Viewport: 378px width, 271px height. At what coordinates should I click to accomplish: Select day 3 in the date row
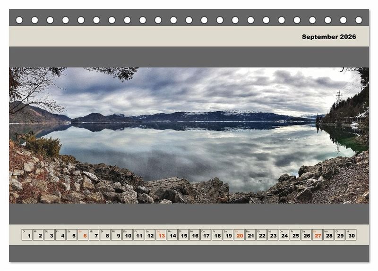(50, 235)
